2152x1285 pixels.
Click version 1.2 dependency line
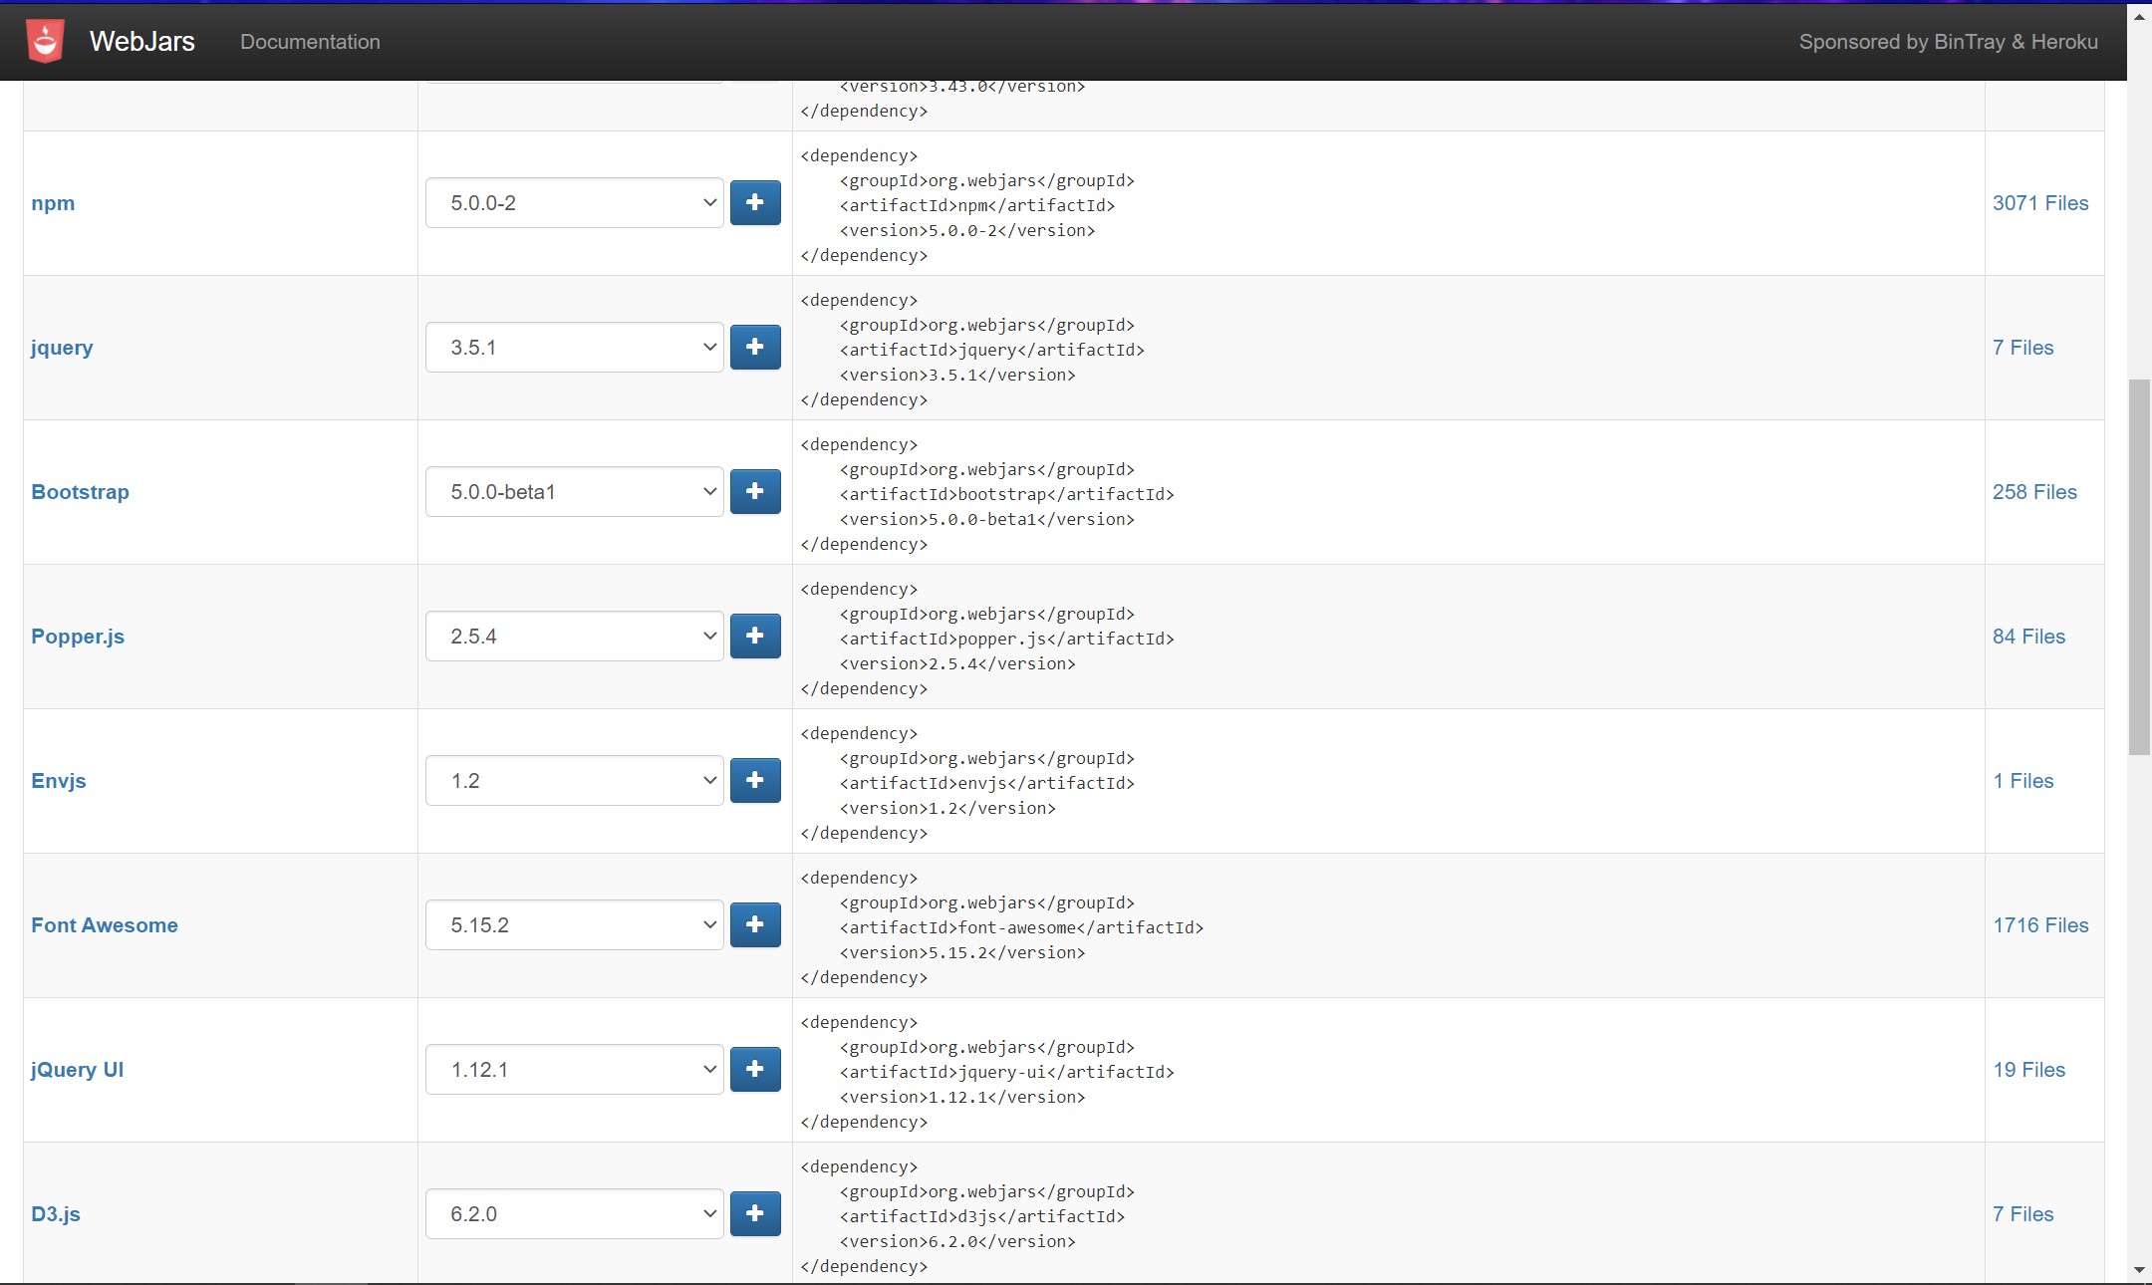click(x=947, y=808)
